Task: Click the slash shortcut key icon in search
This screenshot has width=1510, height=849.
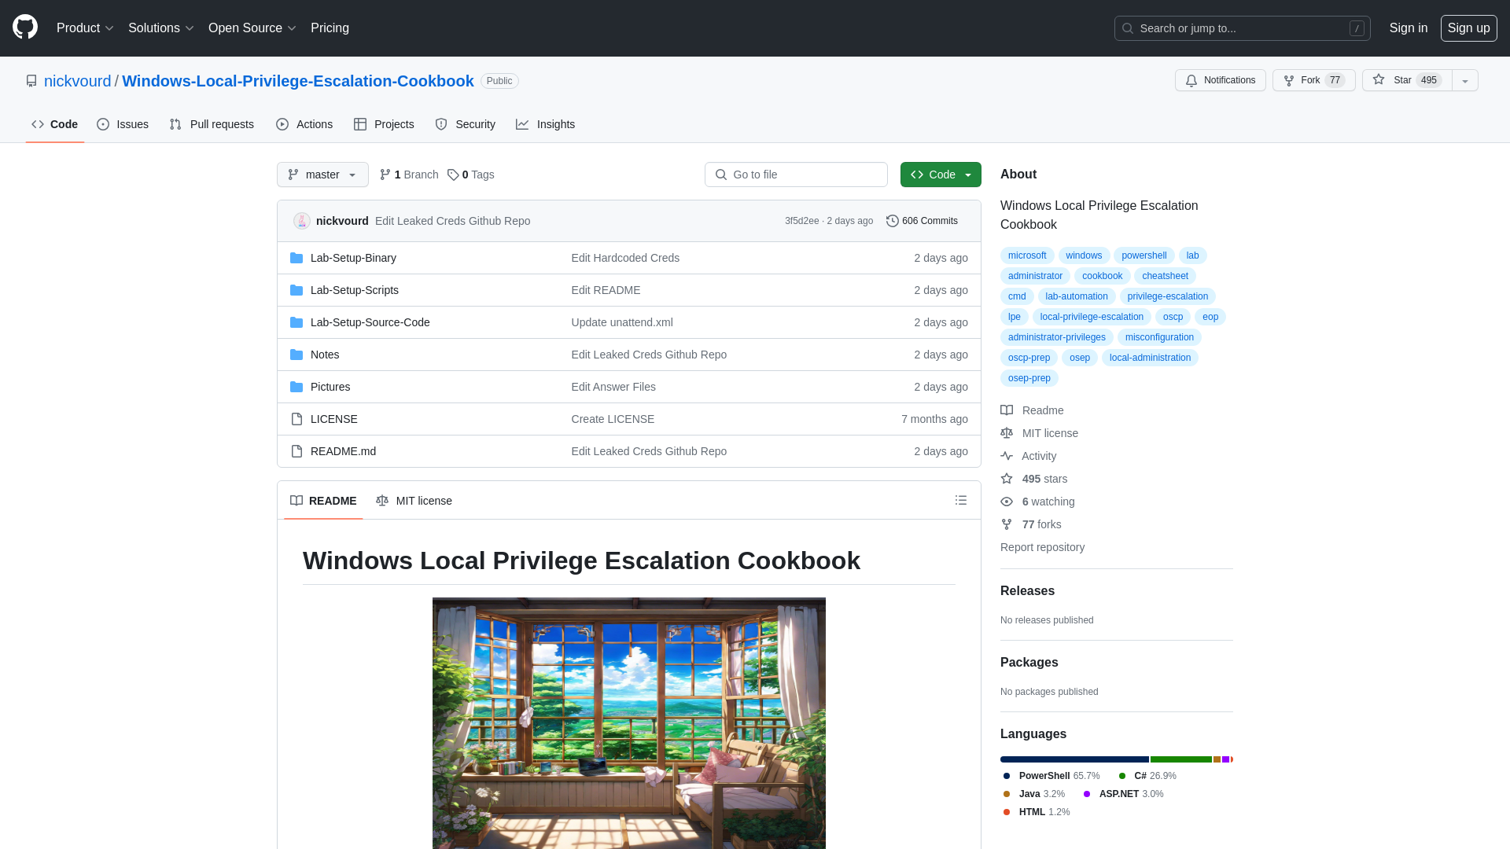Action: tap(1357, 28)
